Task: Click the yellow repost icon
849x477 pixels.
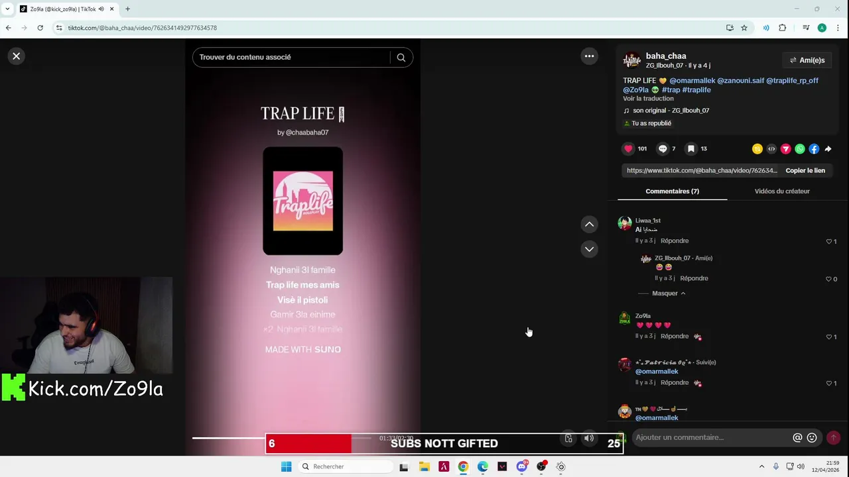Action: (x=757, y=149)
